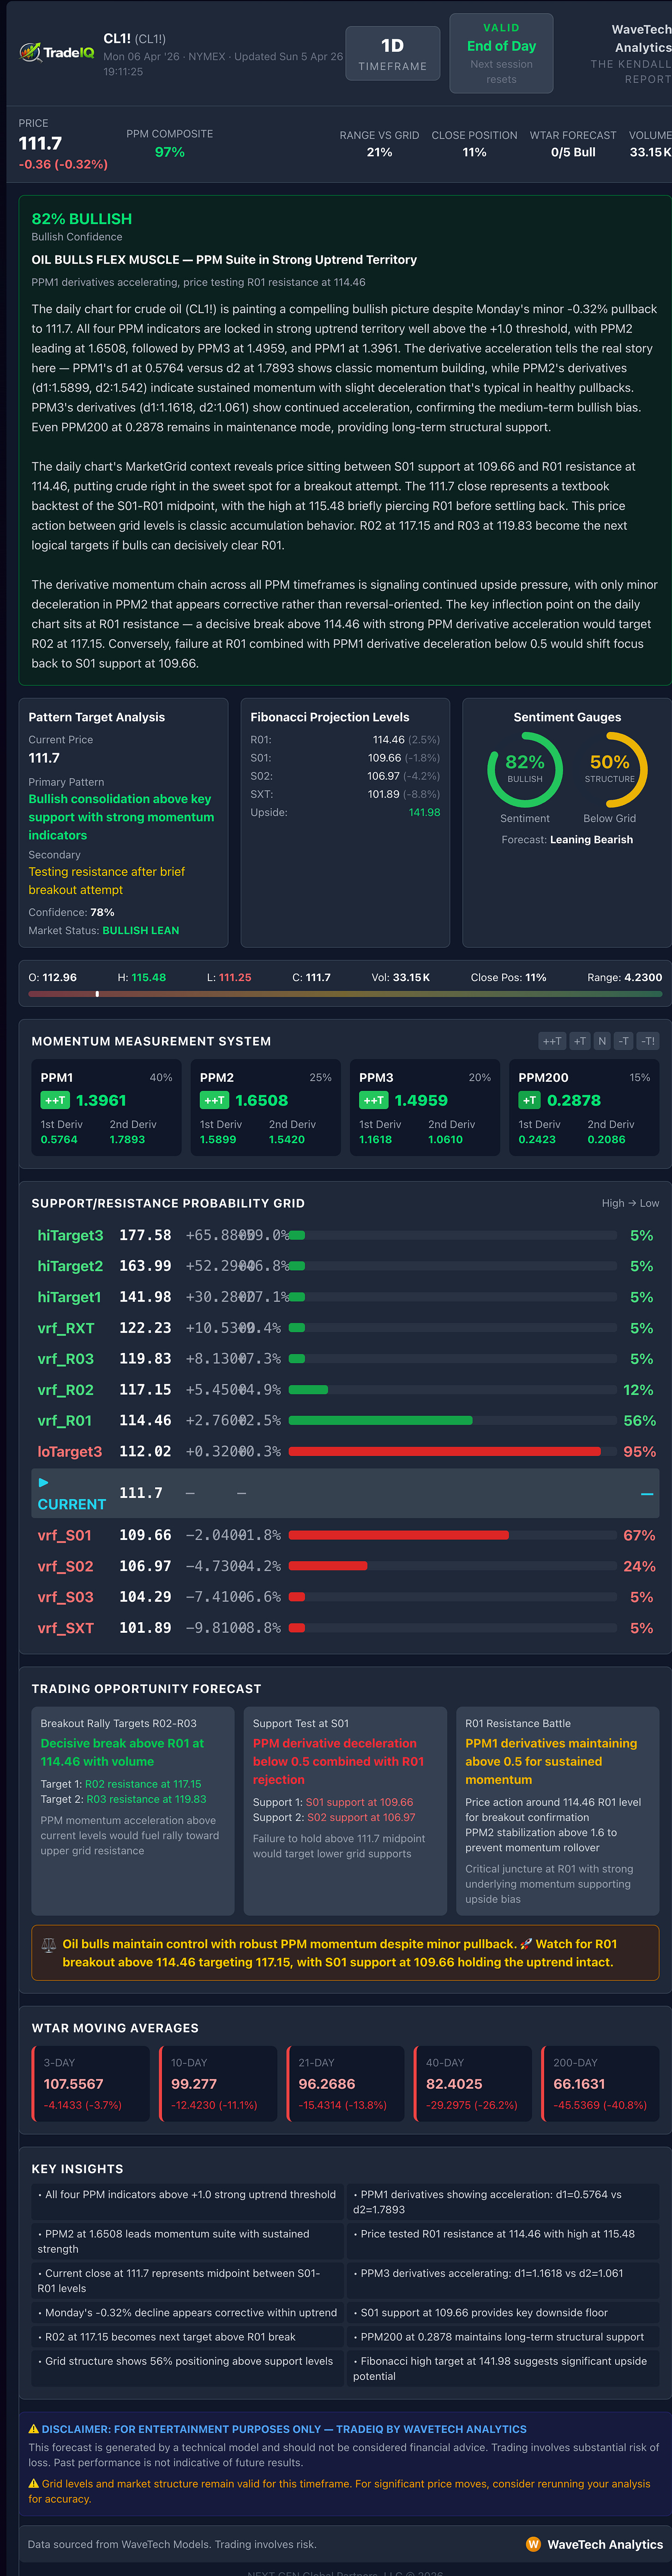Click the PPM1 1st Deriv 0.5764 value
This screenshot has width=672, height=2576.
59,1139
